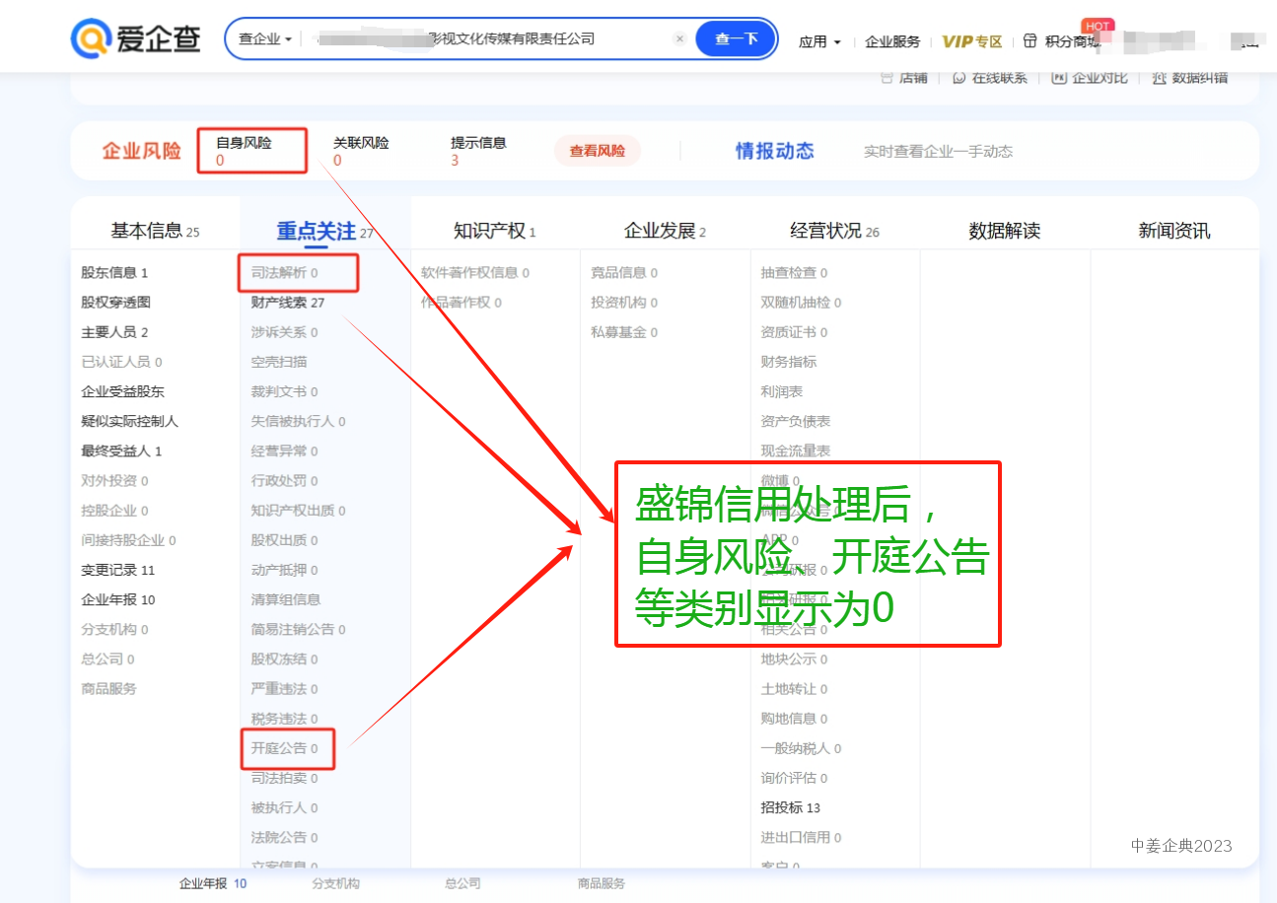Click 股权冻结 0 item
The image size is (1277, 903).
(284, 659)
